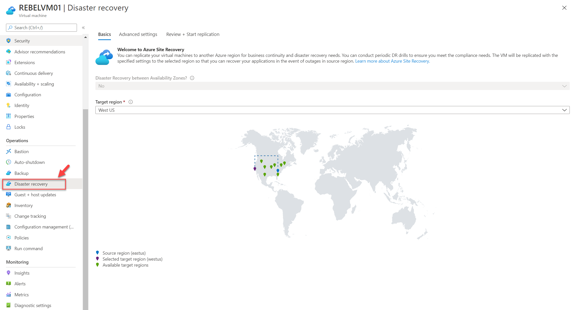Image resolution: width=573 pixels, height=310 pixels.
Task: Collapse the sidebar with double chevron
Action: [83, 28]
